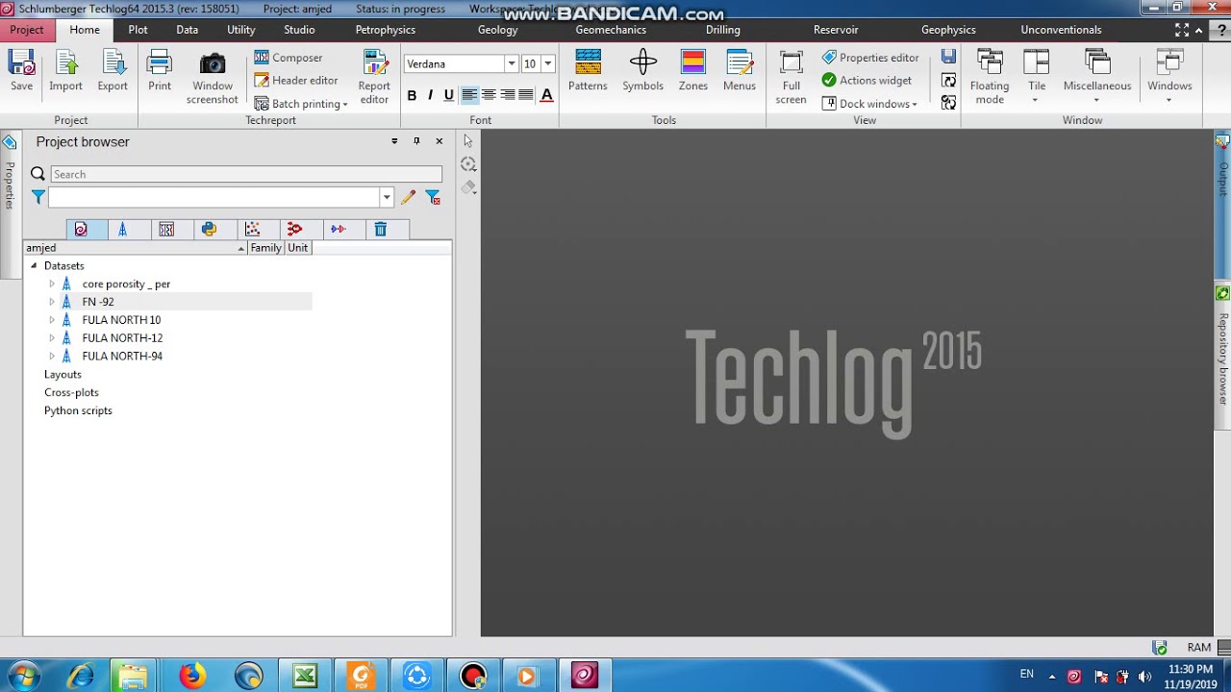The width and height of the screenshot is (1231, 692).
Task: Open Excel from the Windows taskbar
Action: [305, 676]
